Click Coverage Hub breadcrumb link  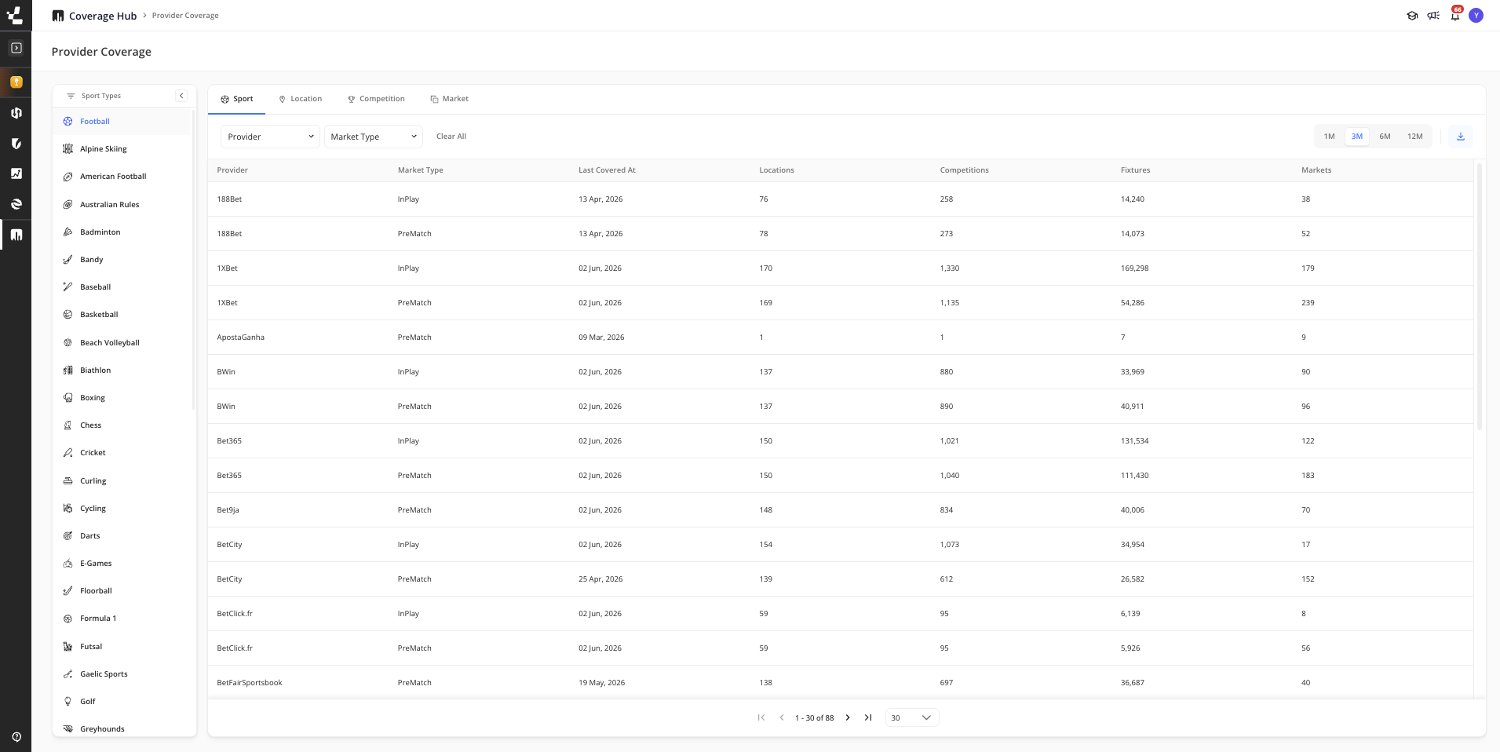click(x=103, y=16)
